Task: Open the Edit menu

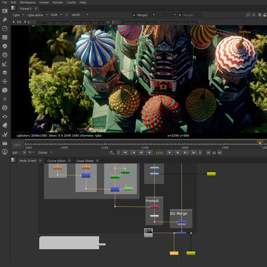Action: [x=13, y=2]
